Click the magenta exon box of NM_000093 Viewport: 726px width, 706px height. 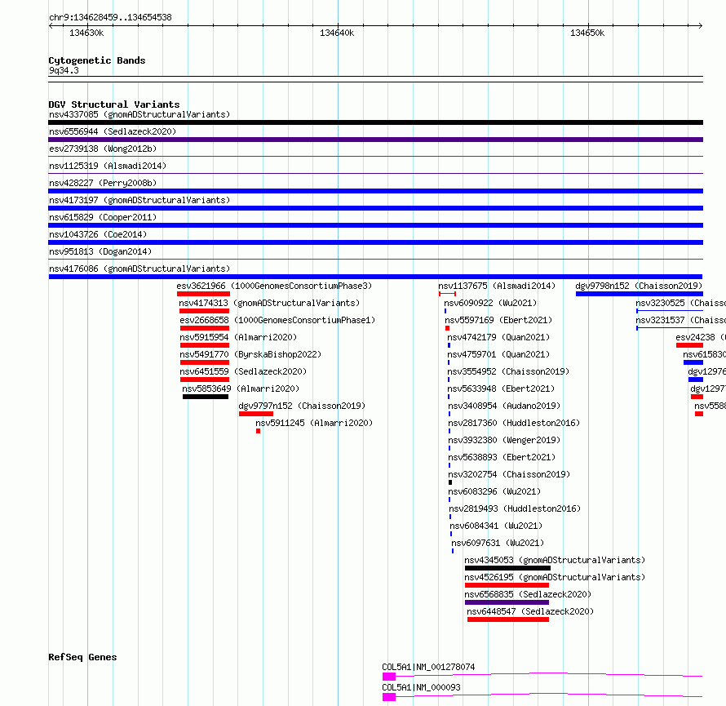[x=389, y=697]
